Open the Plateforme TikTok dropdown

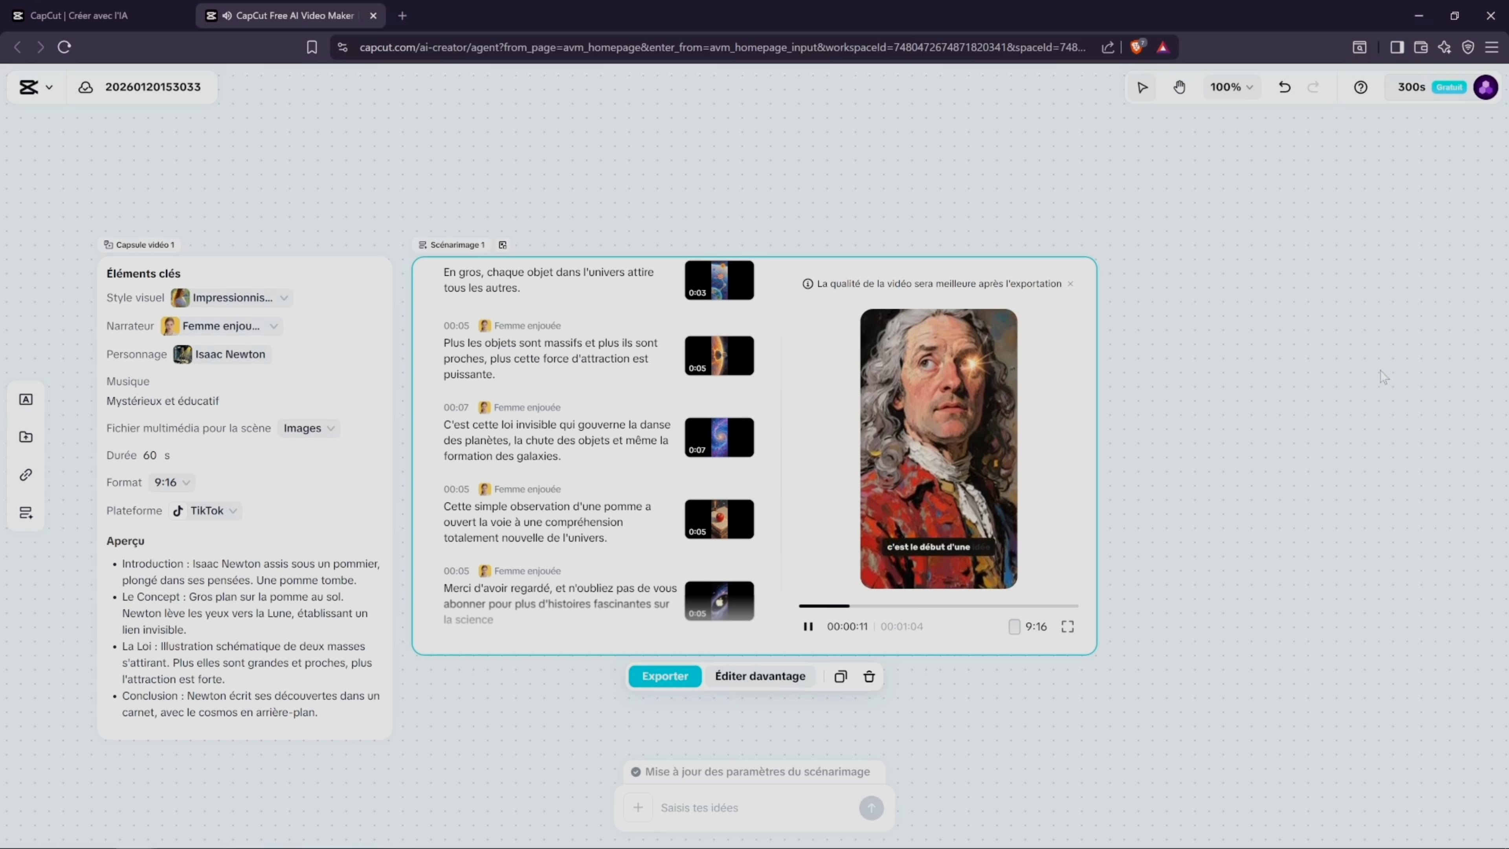coord(206,510)
